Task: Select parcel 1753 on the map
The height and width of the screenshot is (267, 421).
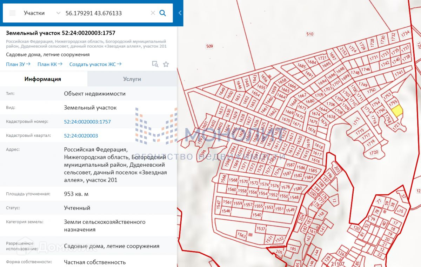Action: [x=387, y=95]
